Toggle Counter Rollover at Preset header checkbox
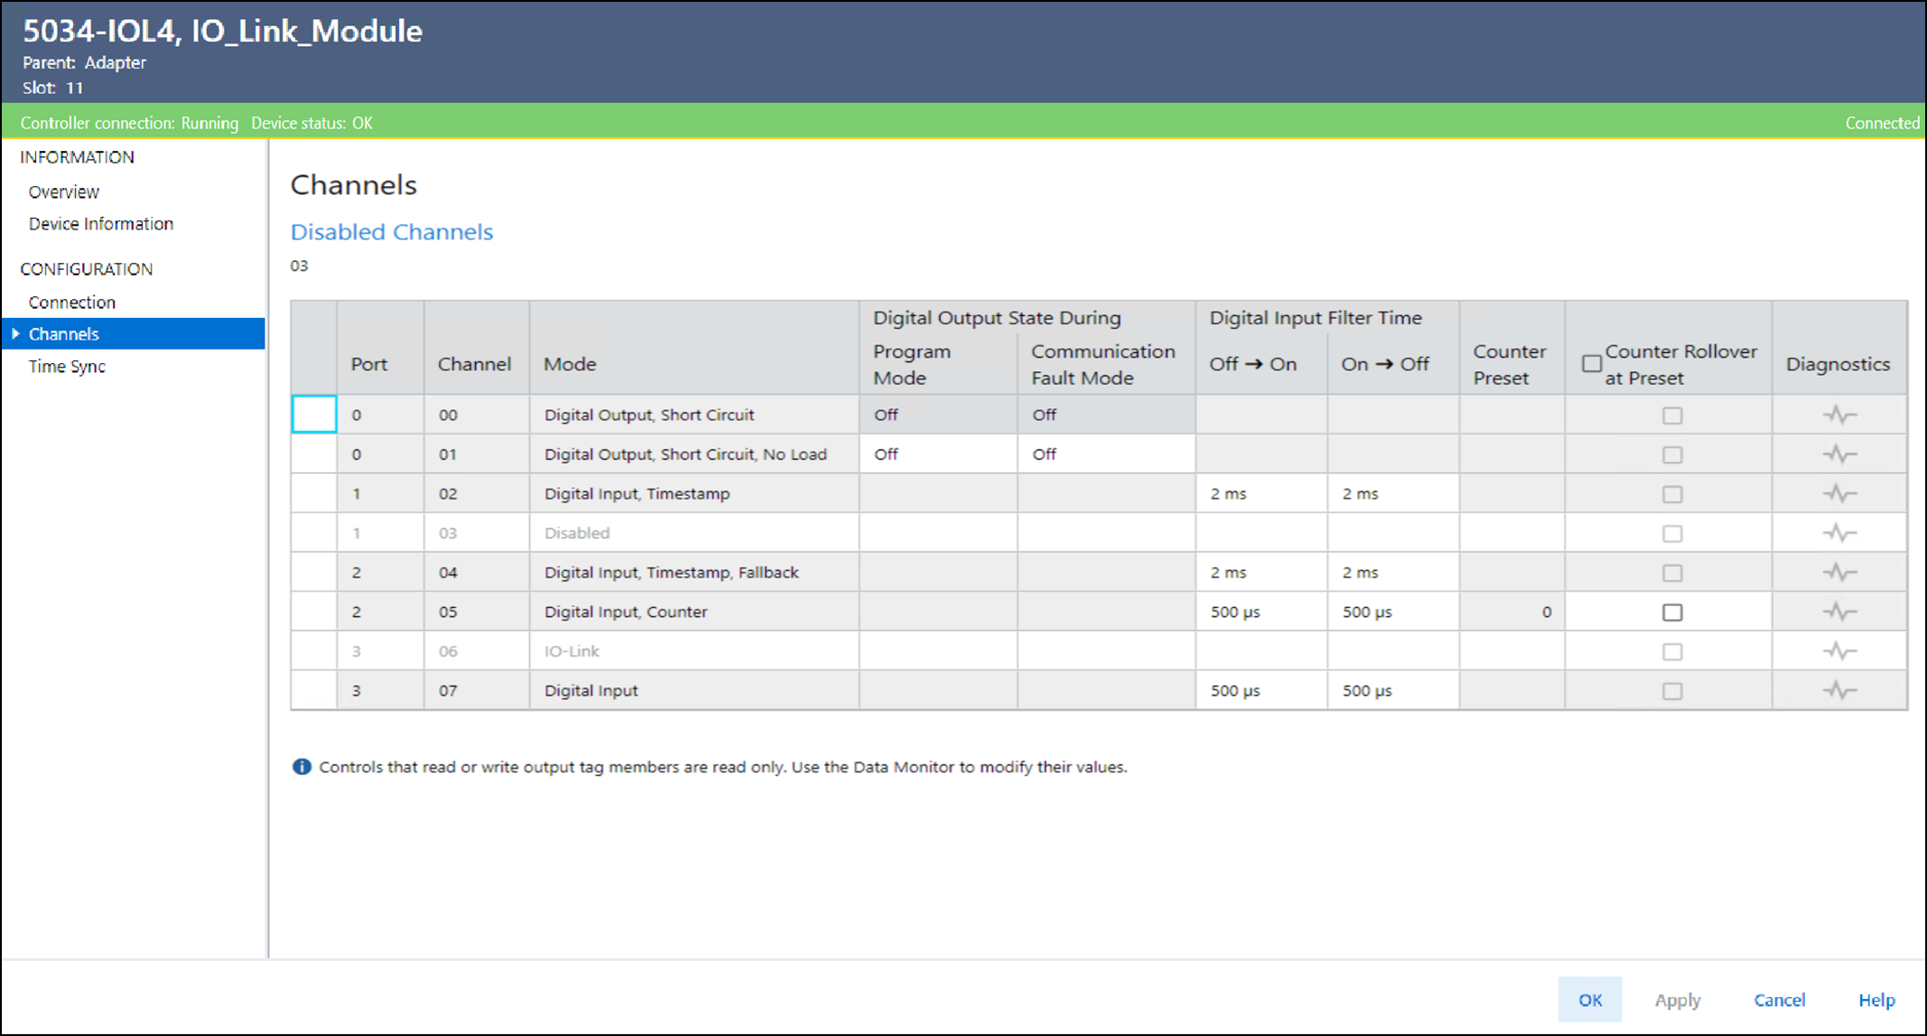 point(1592,363)
